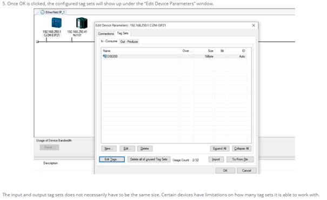
Task: Click the Over... column header
Action: [187, 51]
